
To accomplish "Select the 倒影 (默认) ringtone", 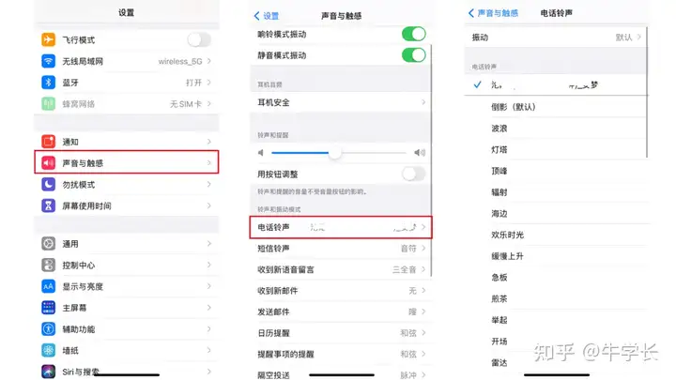I will pyautogui.click(x=556, y=106).
